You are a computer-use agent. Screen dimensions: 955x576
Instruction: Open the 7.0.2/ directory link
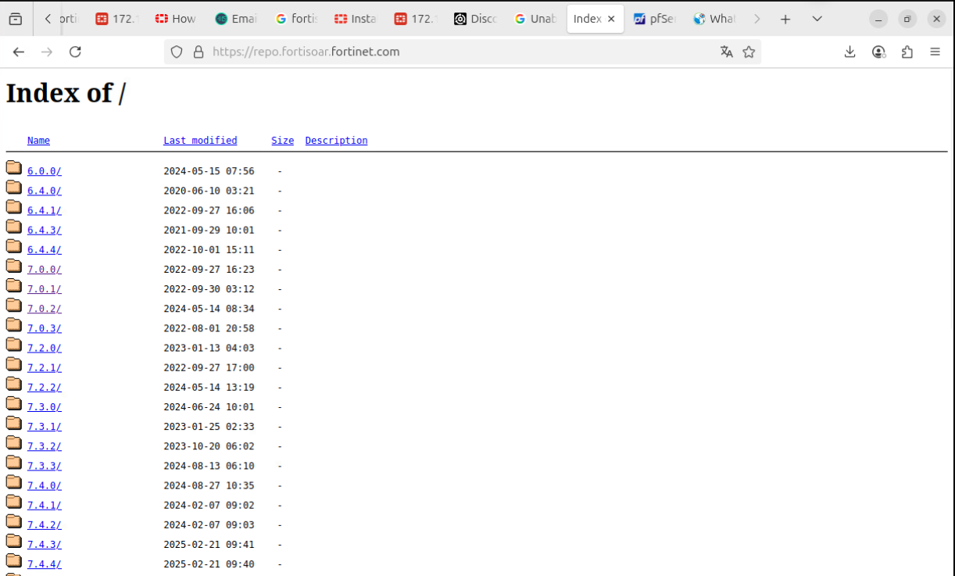pyautogui.click(x=45, y=309)
